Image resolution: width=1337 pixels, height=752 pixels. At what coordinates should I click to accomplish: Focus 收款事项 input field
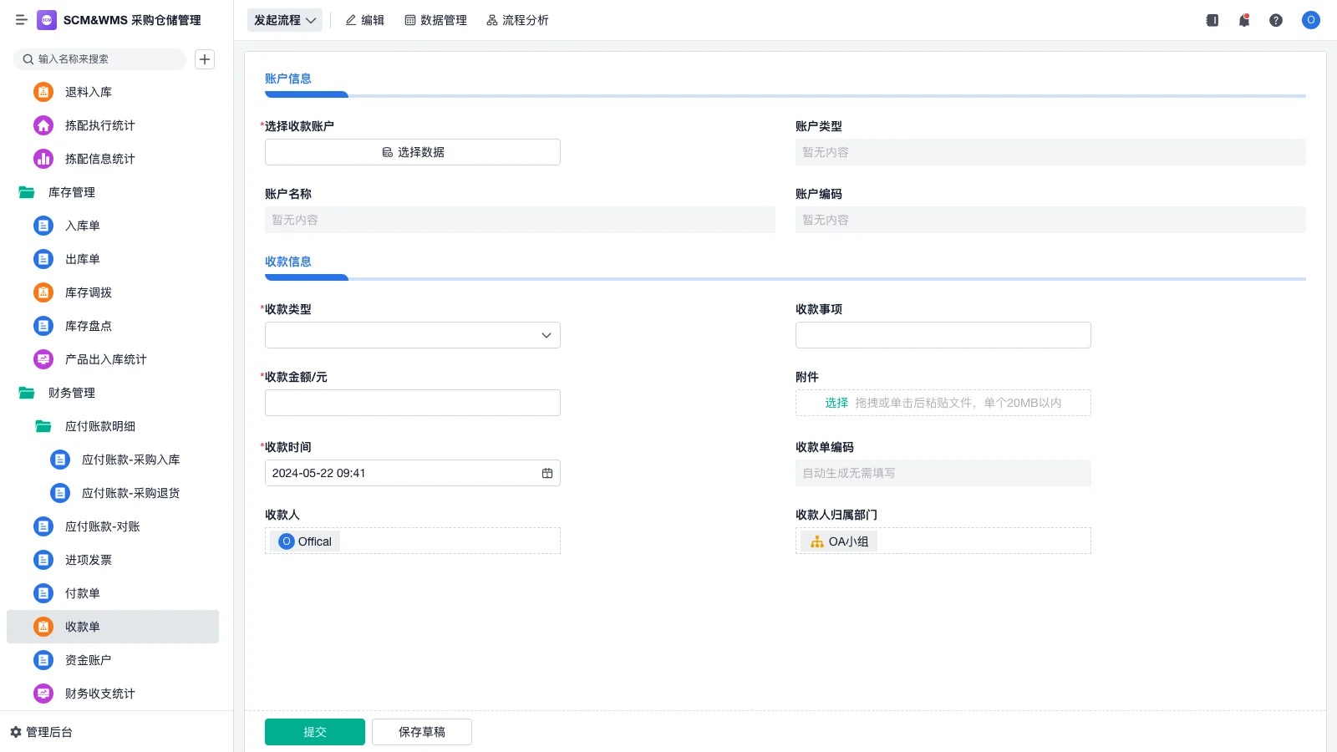(943, 335)
